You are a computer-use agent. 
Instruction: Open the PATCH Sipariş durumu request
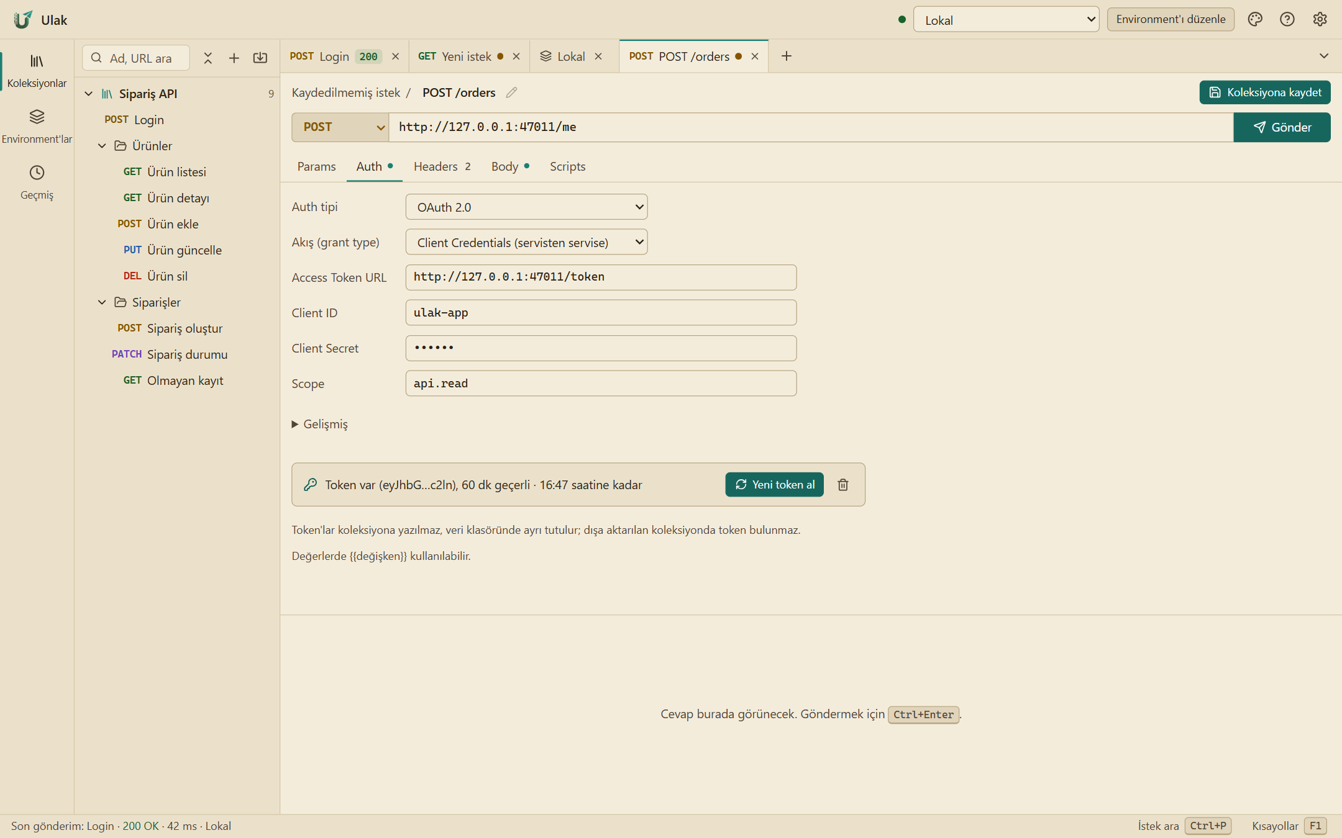[x=178, y=354]
